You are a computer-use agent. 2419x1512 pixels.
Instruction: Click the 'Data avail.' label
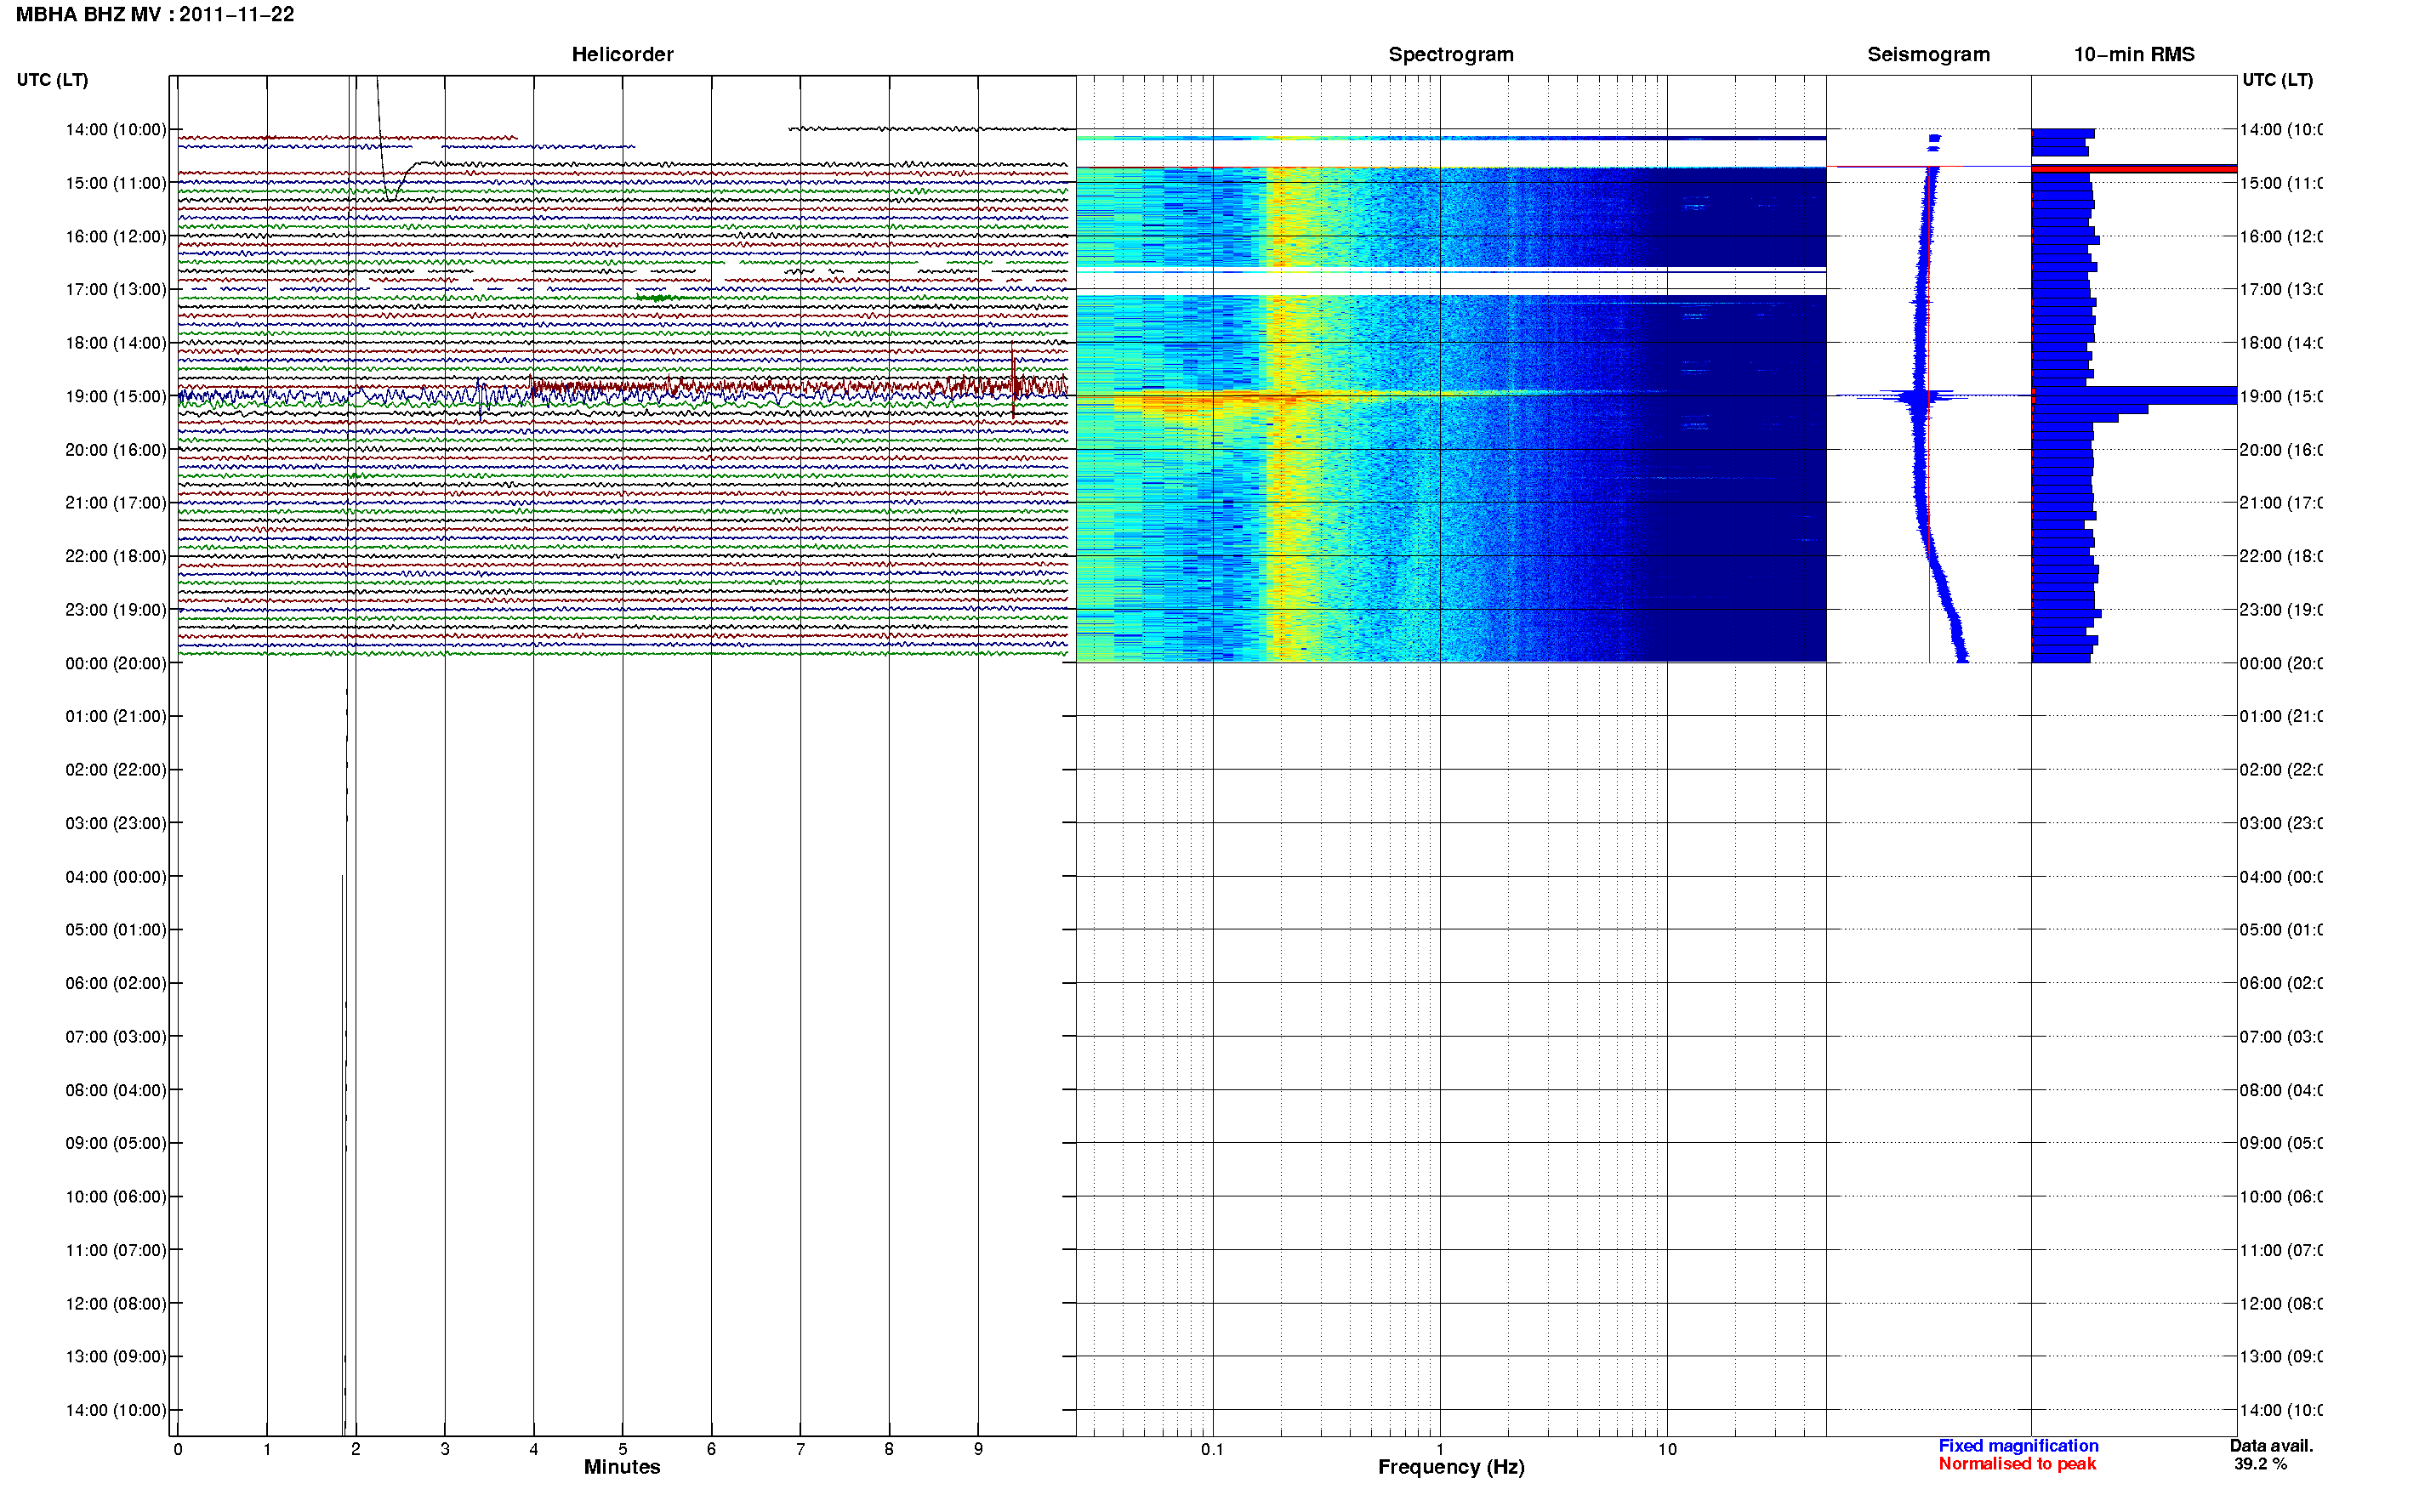pos(2271,1446)
